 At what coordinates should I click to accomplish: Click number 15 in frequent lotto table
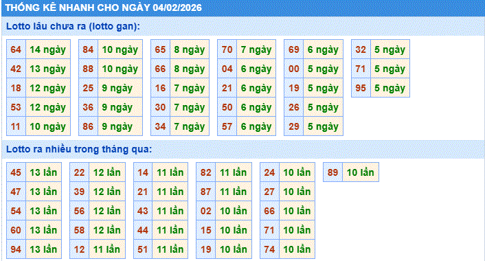pyautogui.click(x=205, y=230)
